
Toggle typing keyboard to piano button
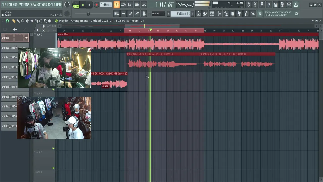click(x=117, y=14)
